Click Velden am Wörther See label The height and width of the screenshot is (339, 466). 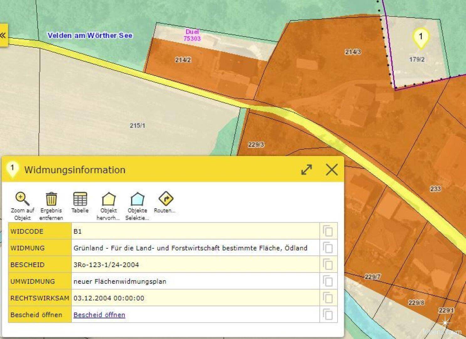click(x=90, y=35)
